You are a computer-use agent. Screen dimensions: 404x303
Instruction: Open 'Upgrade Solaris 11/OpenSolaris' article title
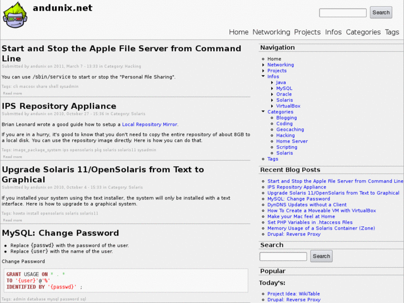pos(103,175)
